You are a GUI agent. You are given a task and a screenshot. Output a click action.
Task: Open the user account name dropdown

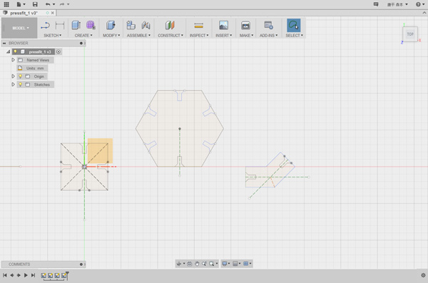click(397, 4)
